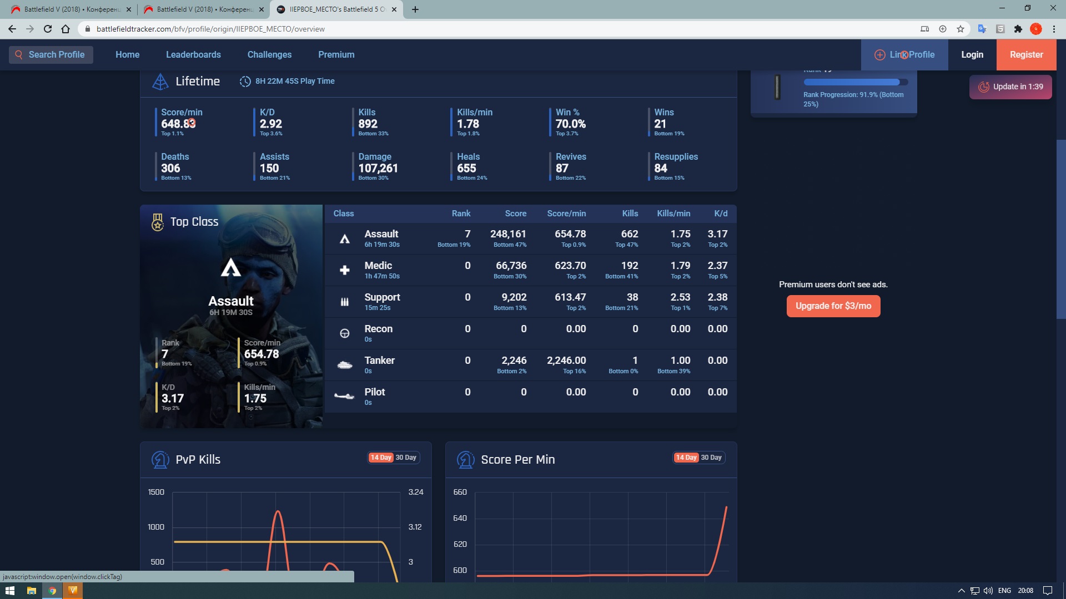This screenshot has height=599, width=1066.
Task: Click the Register button
Action: [x=1026, y=54]
